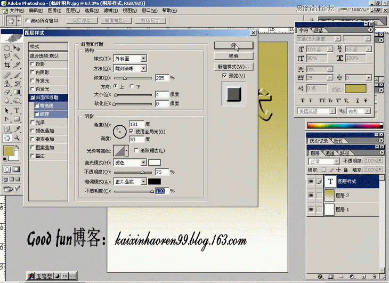Image resolution: width=389 pixels, height=283 pixels.
Task: Open 暗调模式 shadow mode dropdown
Action: 143,182
